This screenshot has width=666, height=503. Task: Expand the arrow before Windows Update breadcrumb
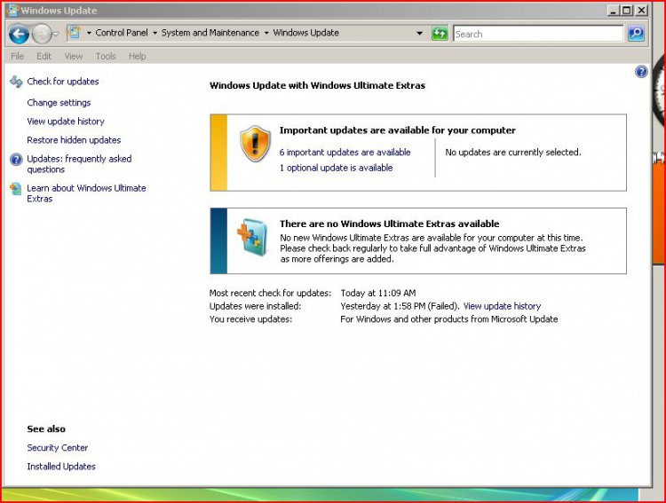pos(266,33)
